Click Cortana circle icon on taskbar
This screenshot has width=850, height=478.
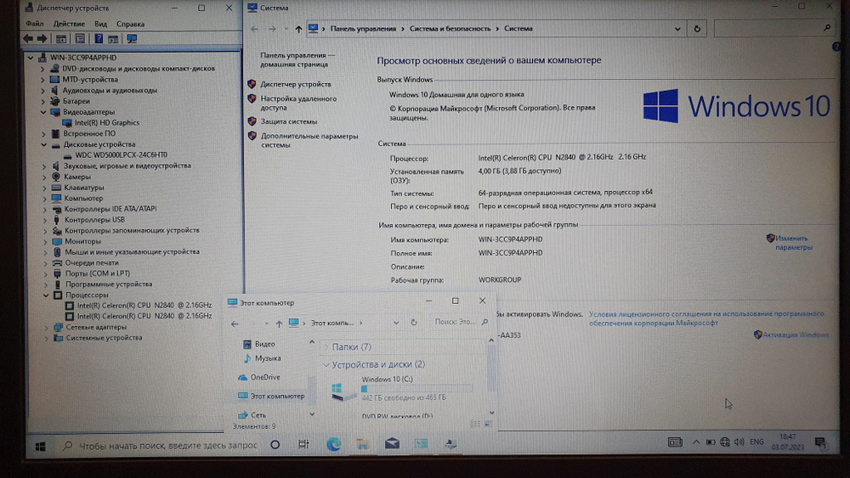click(x=275, y=444)
